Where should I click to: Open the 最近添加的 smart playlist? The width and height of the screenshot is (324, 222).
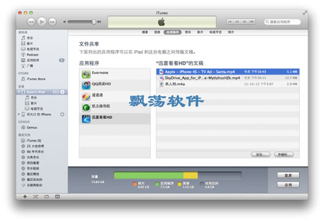coord(32,179)
